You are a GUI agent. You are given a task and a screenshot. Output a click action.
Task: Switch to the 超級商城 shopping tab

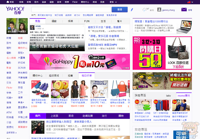point(54,76)
